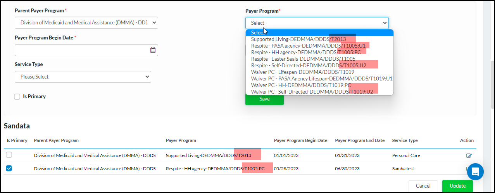This screenshot has width=495, height=193.
Task: Open the Parent Payer Program dropdown
Action: (86, 23)
